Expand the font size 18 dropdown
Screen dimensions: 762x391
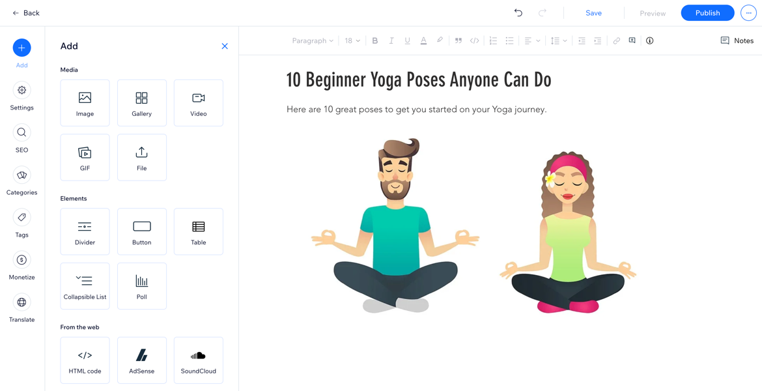pyautogui.click(x=352, y=40)
